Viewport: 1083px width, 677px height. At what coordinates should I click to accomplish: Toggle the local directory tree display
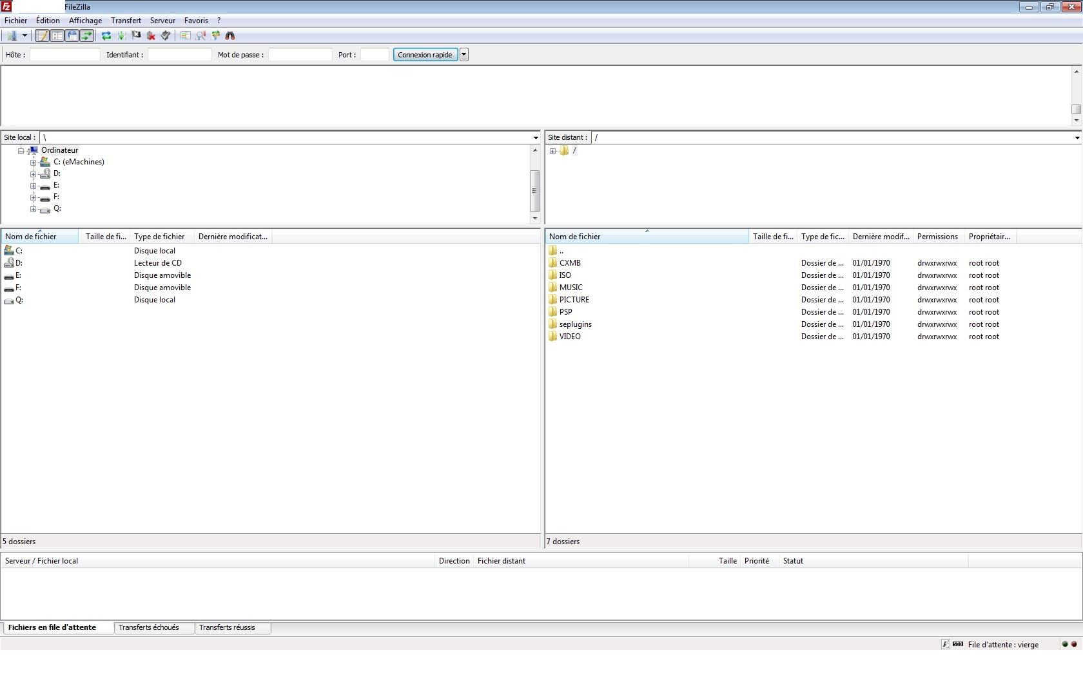tap(57, 36)
